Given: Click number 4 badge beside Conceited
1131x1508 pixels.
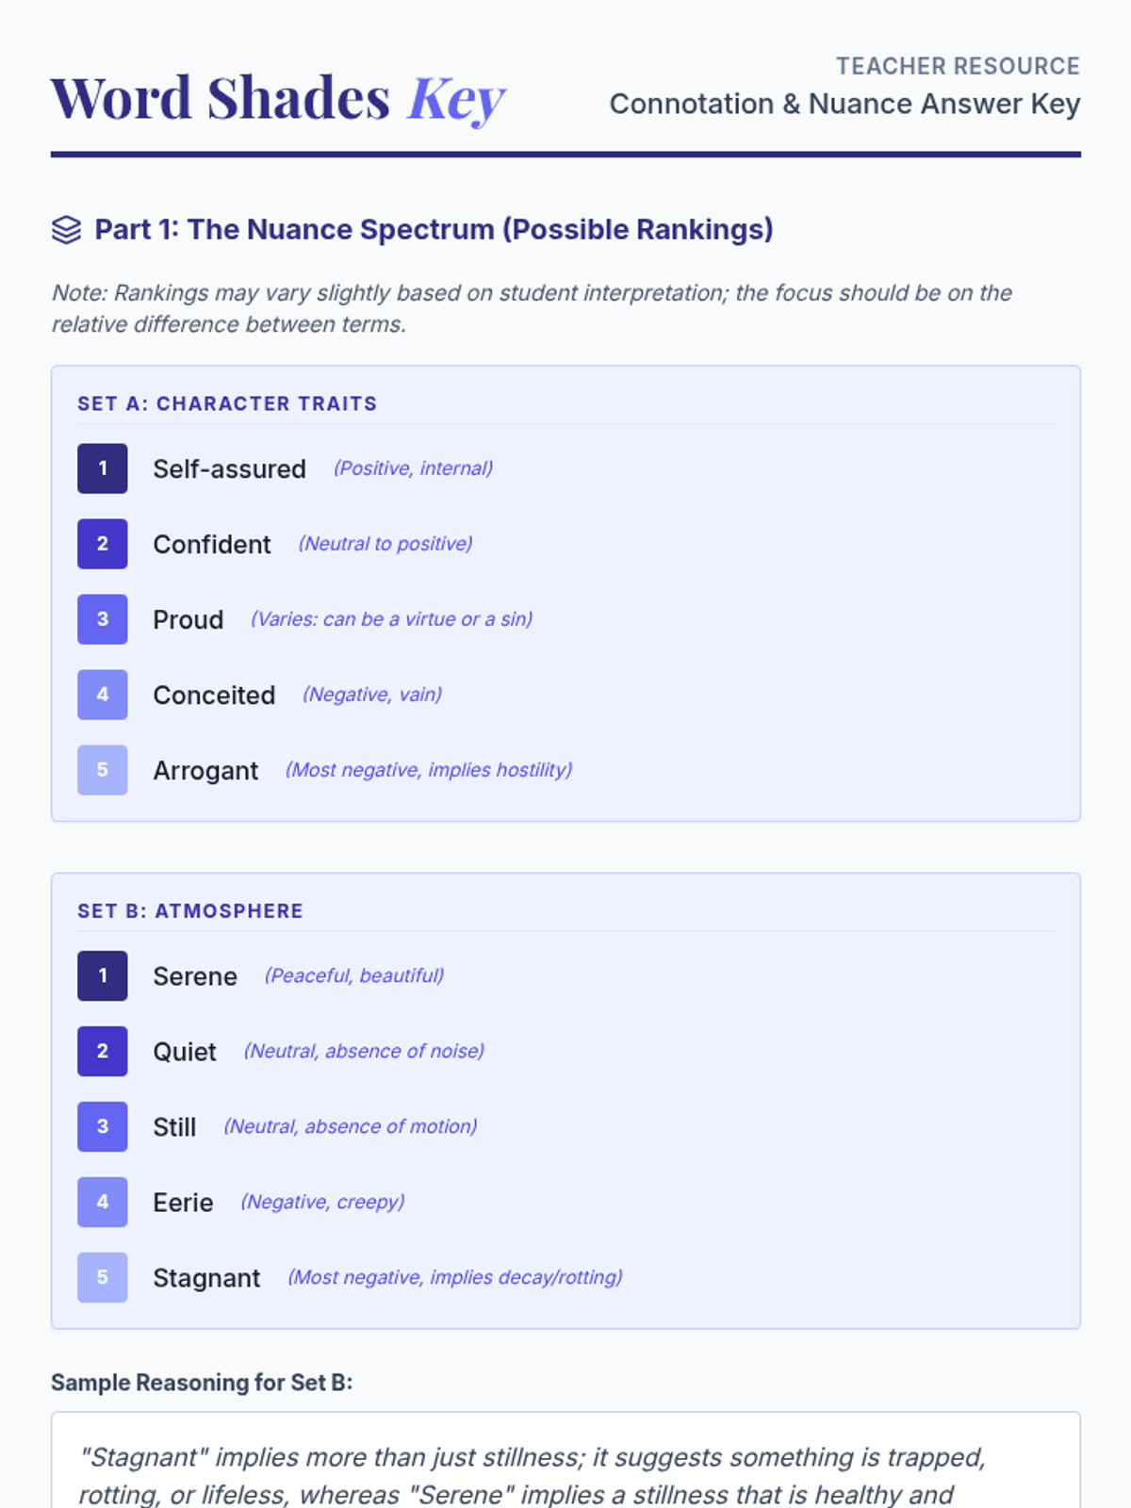Looking at the screenshot, I should [103, 695].
